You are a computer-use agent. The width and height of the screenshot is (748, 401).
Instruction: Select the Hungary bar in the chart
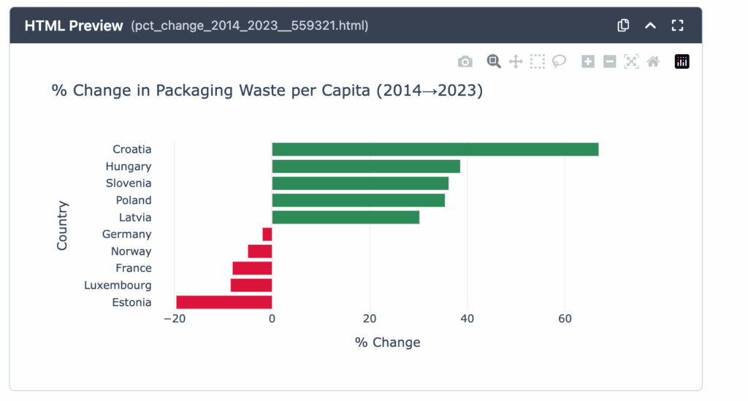[x=365, y=167]
